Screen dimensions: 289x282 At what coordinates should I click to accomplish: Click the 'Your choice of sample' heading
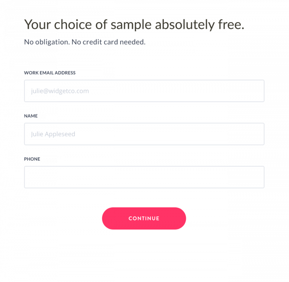click(x=134, y=25)
